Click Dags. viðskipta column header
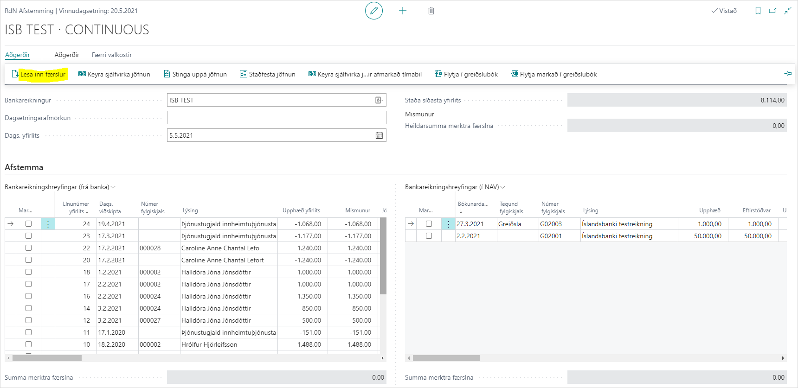The height and width of the screenshot is (388, 798). click(110, 207)
